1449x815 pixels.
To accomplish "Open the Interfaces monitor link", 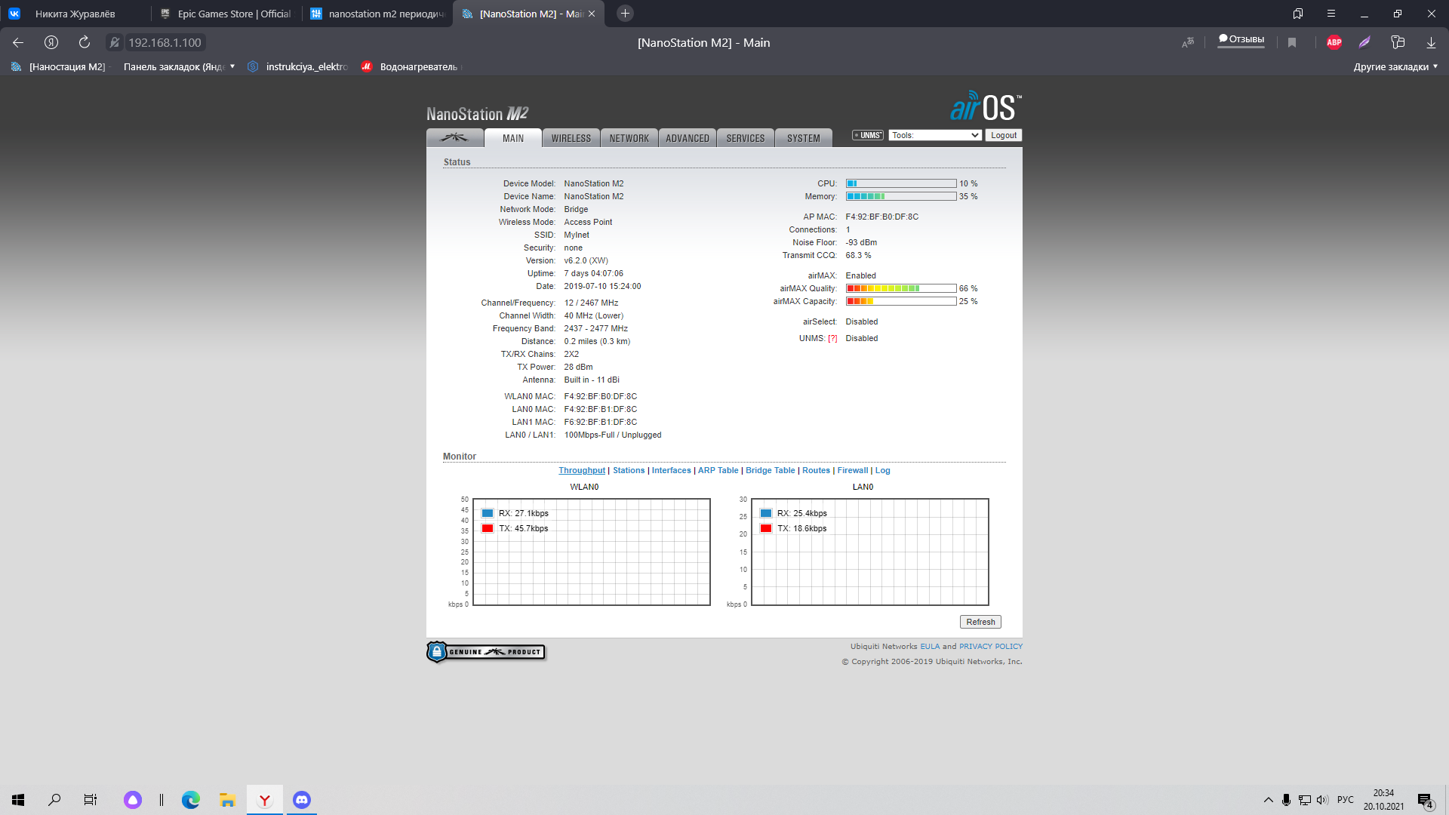I will (x=672, y=470).
